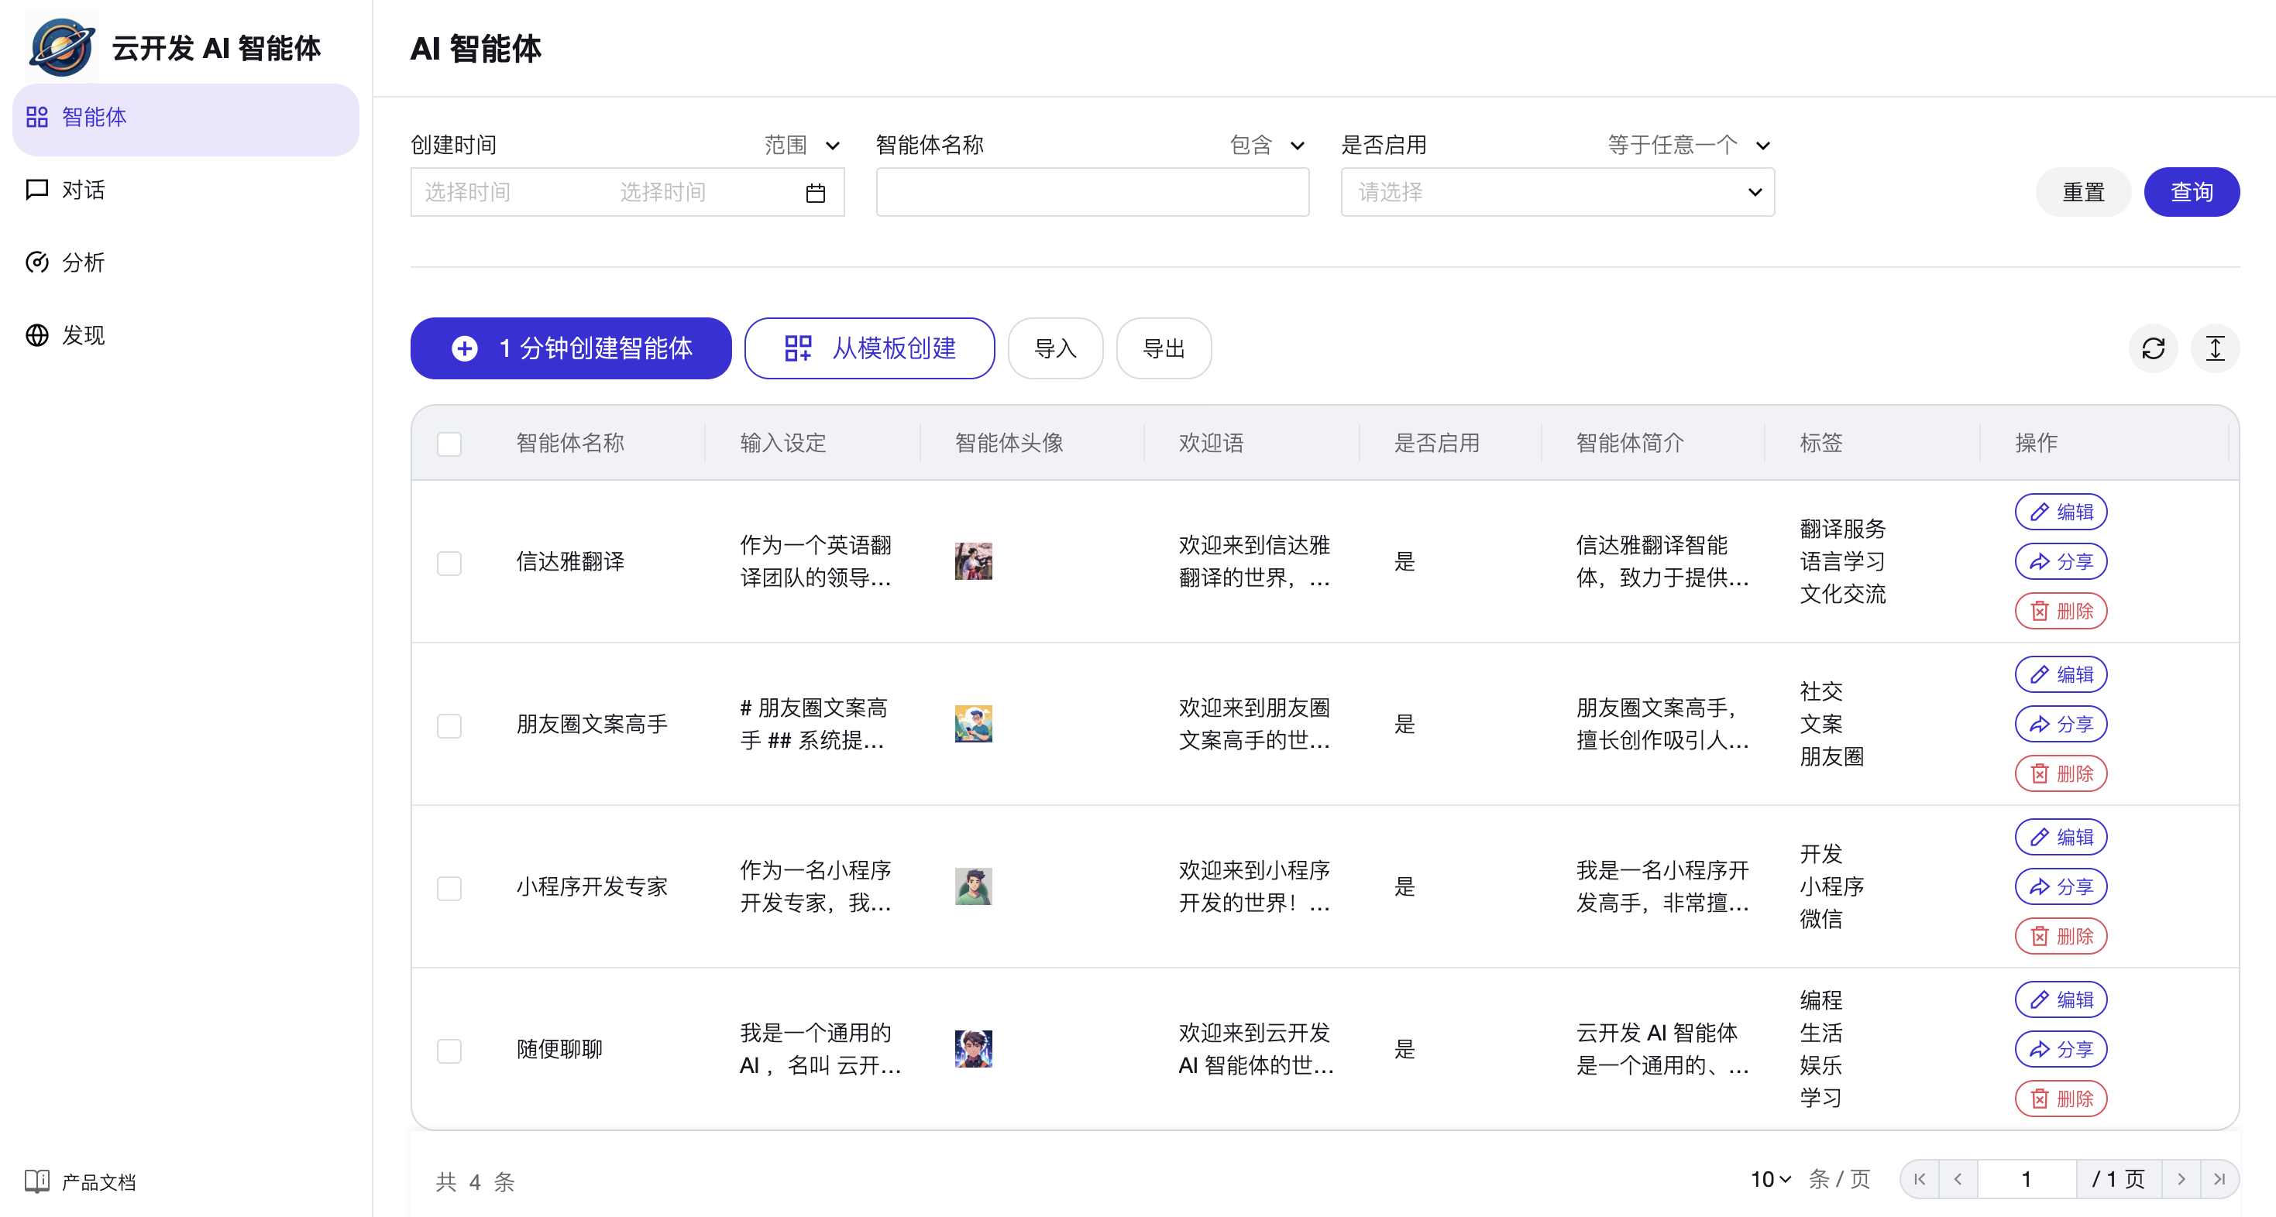Click the 查询 search button
The image size is (2276, 1217).
coord(2190,193)
